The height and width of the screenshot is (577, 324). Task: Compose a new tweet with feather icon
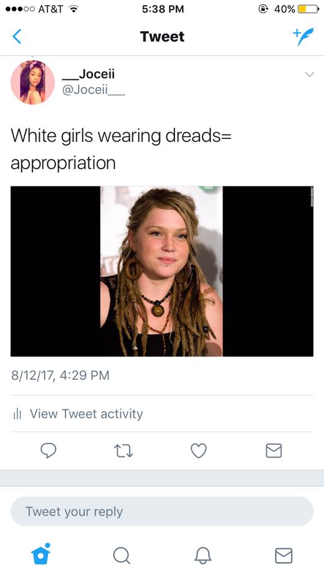click(303, 37)
